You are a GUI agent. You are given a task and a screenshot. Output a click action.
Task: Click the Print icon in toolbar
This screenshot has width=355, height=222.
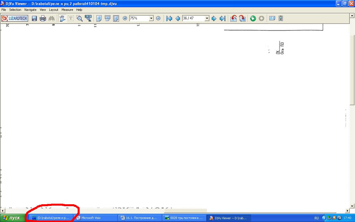click(x=43, y=18)
